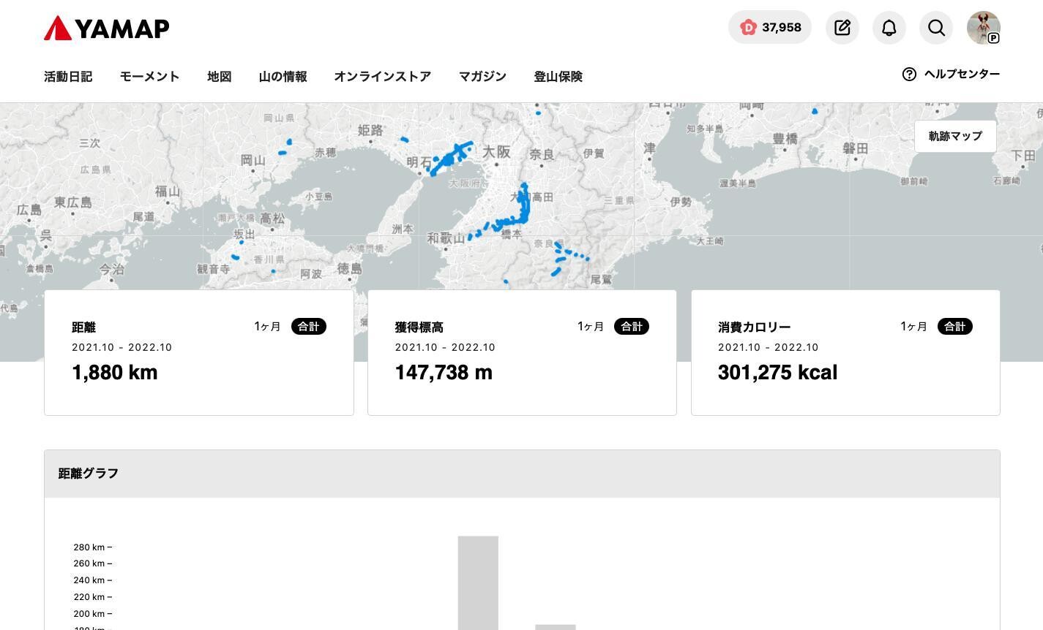Click the 距離グラフ panel header

(88, 473)
